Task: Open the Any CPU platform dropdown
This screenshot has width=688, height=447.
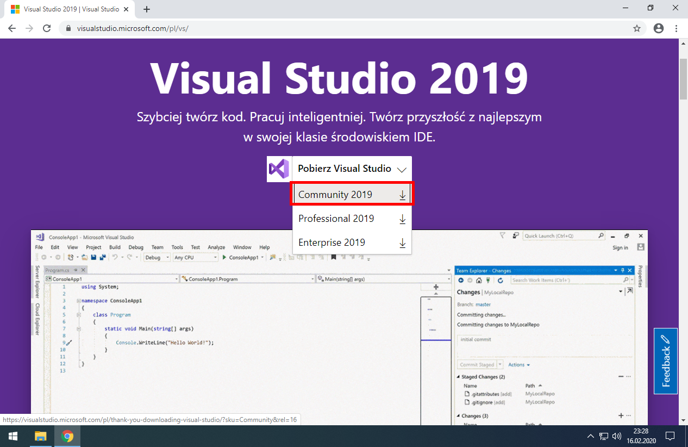Action: (196, 257)
